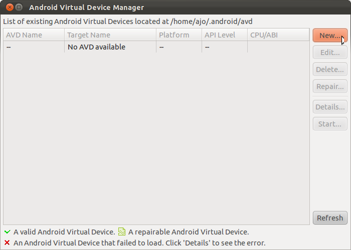Screen dimensions: 351x250
Task: Select the Platform column header
Action: [x=179, y=35]
